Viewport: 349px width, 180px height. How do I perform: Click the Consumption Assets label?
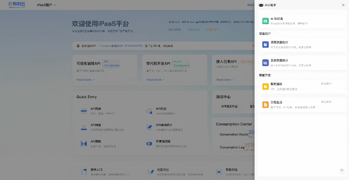[234, 135]
